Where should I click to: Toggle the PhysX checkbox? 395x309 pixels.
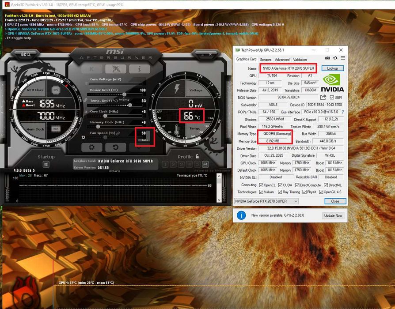(304, 192)
